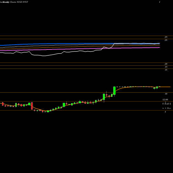Click the price axis label 18
The image size is (173, 173).
pos(166,70)
